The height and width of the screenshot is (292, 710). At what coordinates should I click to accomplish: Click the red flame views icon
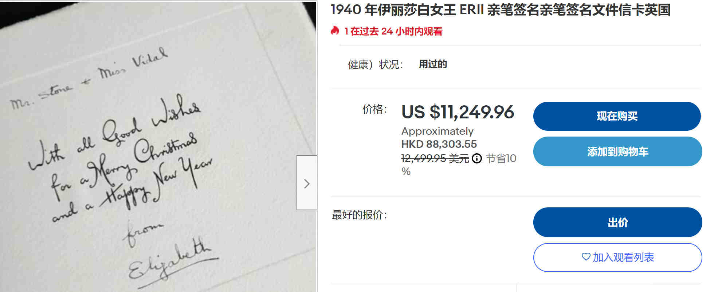pyautogui.click(x=335, y=31)
